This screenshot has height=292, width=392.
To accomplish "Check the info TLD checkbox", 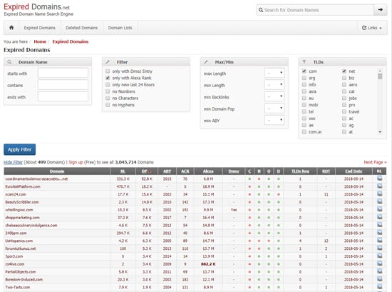I will point(304,85).
